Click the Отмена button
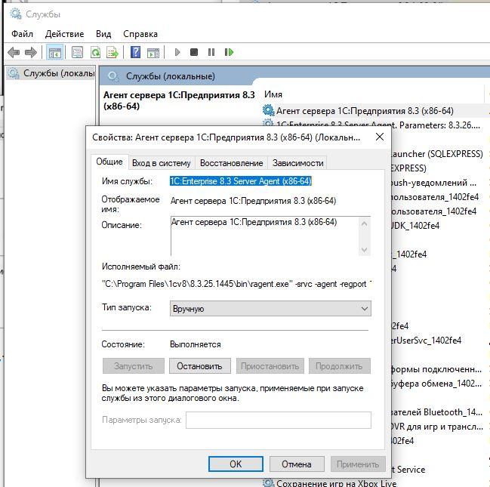Image resolution: width=490 pixels, height=487 pixels. tap(297, 464)
